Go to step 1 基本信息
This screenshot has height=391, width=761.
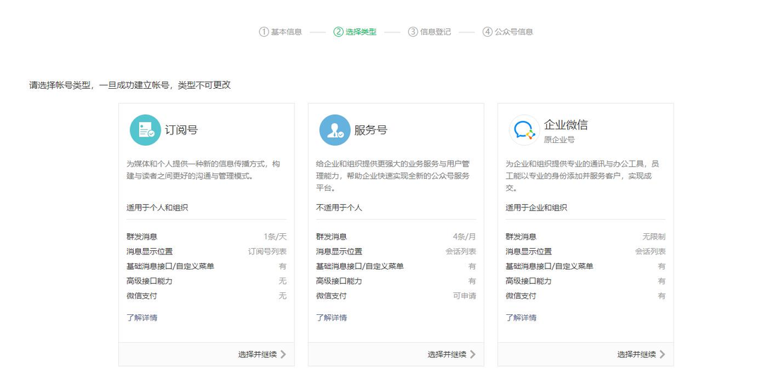click(280, 32)
